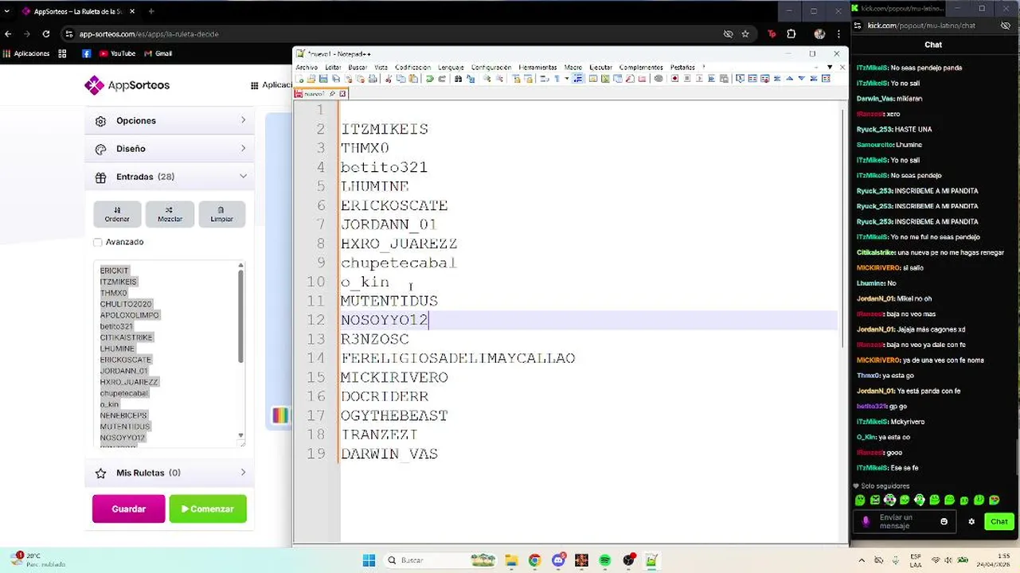Open Chrome from the taskbar
The image size is (1020, 573).
[534, 560]
